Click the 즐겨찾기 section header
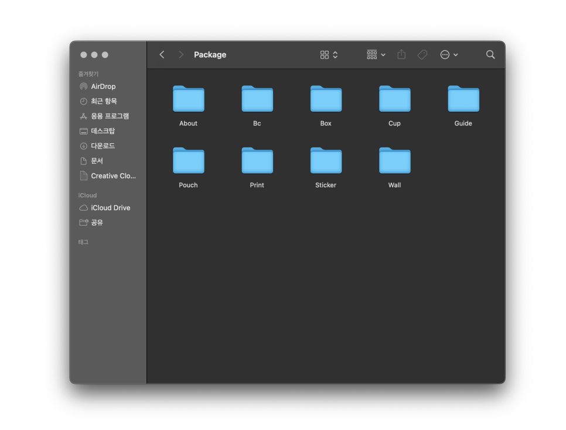Viewport: 566px width, 430px height. (x=88, y=74)
